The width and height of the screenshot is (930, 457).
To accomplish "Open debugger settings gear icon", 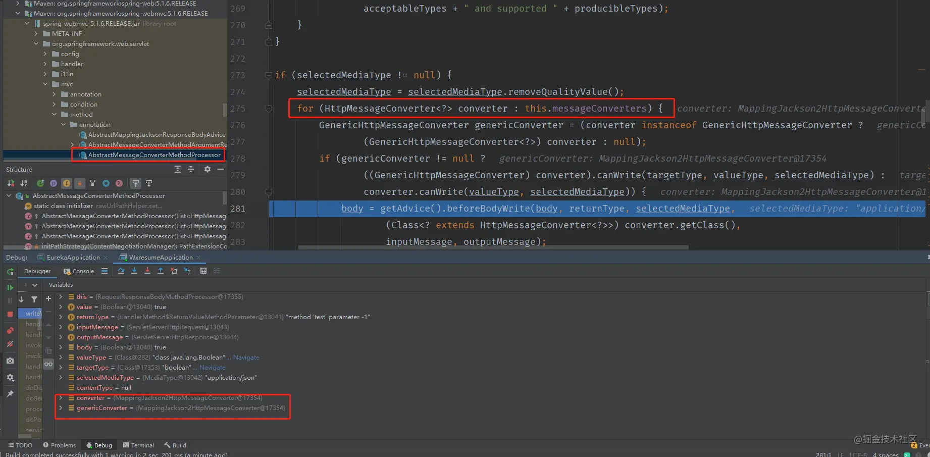I will [10, 377].
